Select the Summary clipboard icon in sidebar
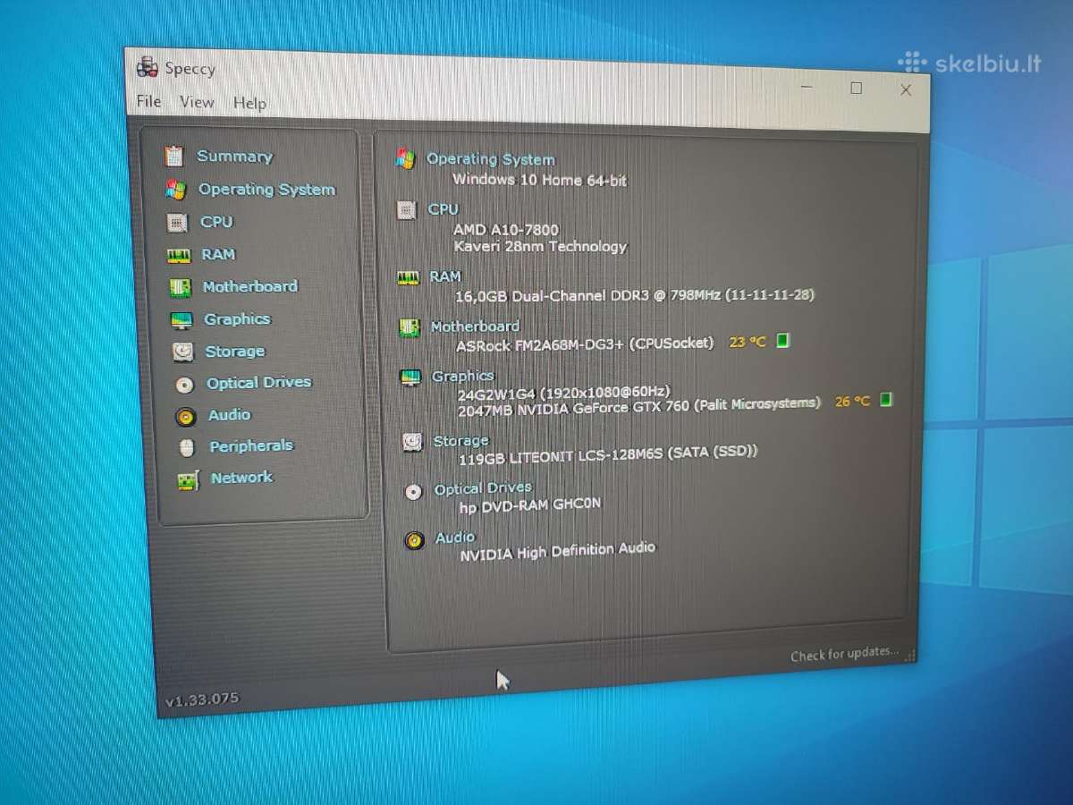1073x805 pixels. click(x=174, y=157)
